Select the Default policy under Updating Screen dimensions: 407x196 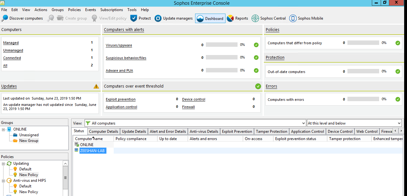tap(25, 169)
